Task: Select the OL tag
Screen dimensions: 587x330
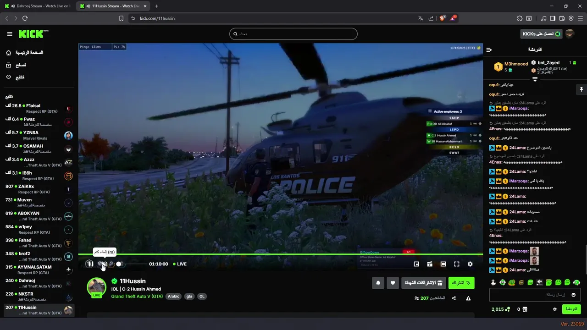Action: 202,297
